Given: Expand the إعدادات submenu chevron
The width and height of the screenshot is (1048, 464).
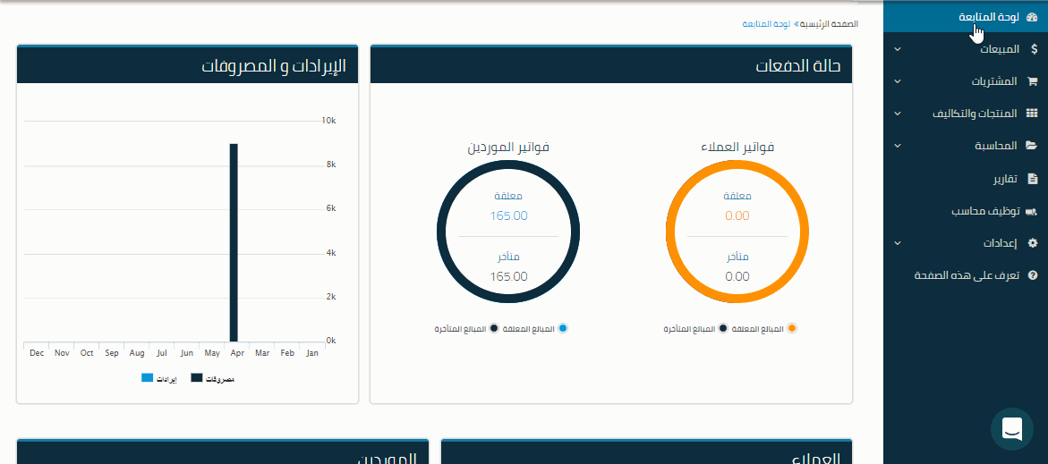Looking at the screenshot, I should (x=898, y=243).
